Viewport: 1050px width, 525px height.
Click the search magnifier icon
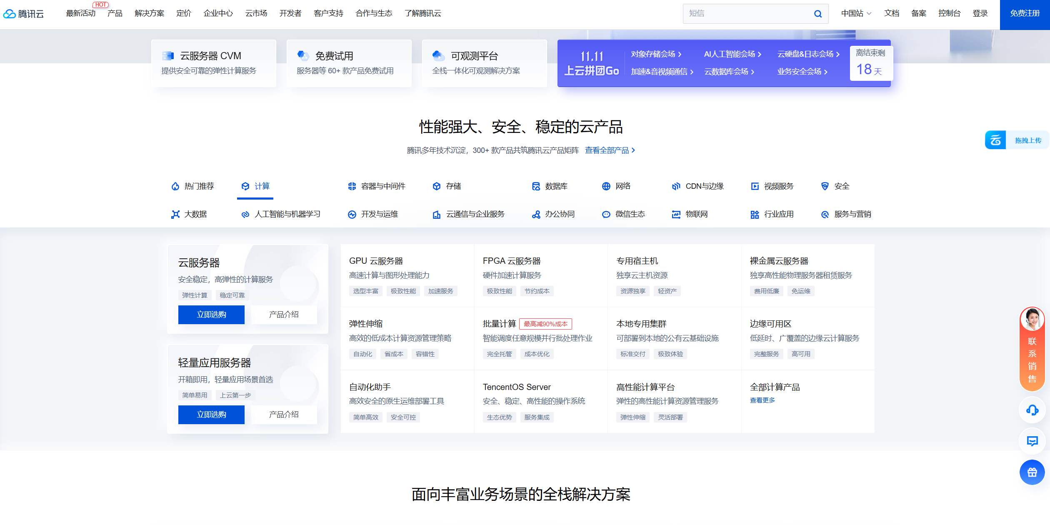[818, 14]
